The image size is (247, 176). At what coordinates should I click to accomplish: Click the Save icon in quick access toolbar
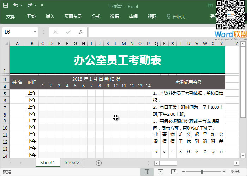pos(6,5)
